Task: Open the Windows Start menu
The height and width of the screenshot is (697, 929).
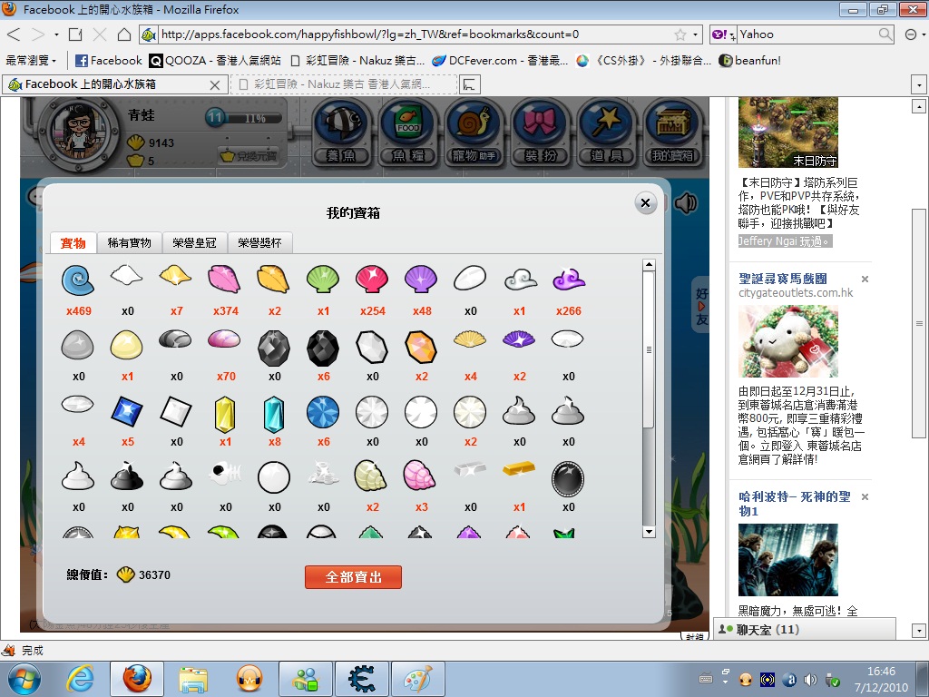Action: click(24, 679)
